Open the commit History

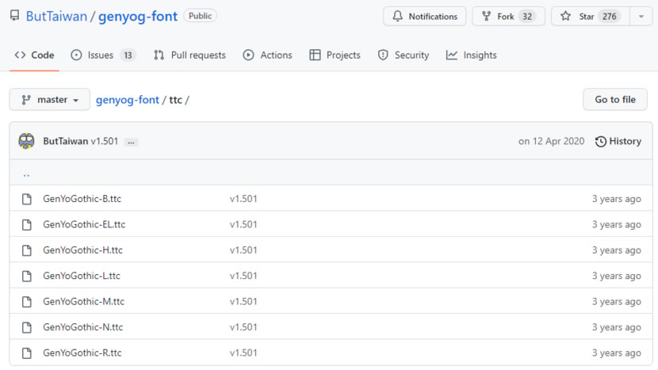point(618,141)
